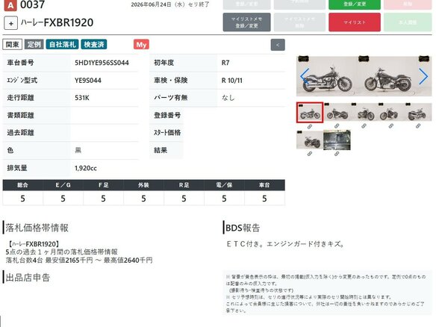Open the first thumbnail in the second row
Viewport: 436px width, 327px height.
tap(310, 140)
